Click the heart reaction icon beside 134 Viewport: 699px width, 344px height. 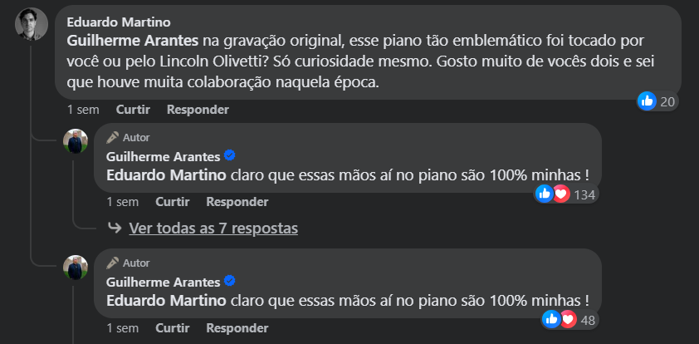562,194
